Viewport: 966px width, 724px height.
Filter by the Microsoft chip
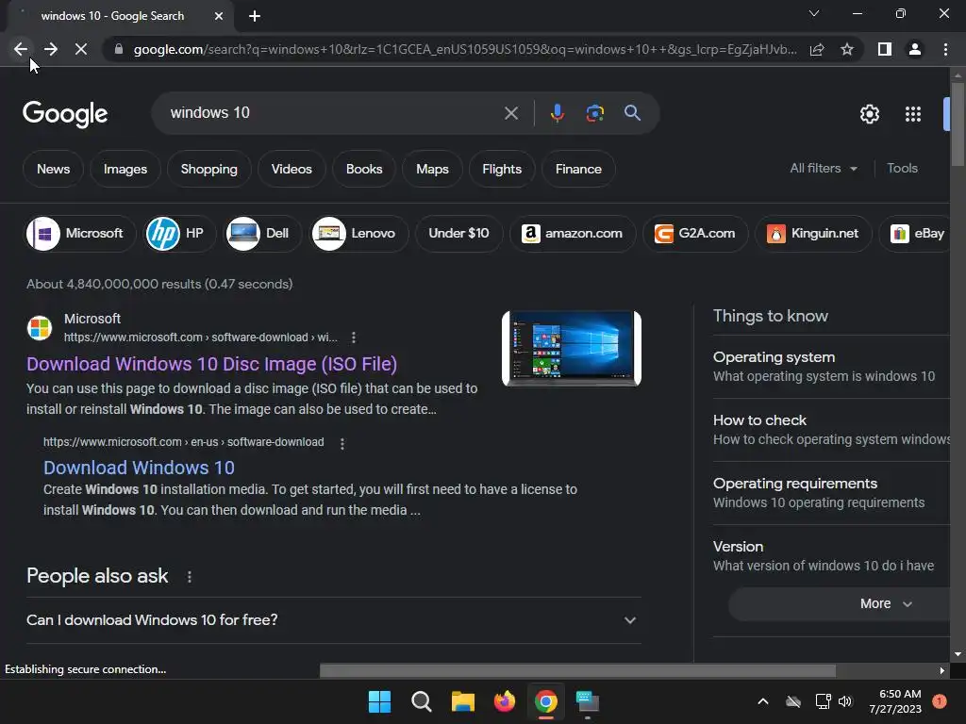80,234
